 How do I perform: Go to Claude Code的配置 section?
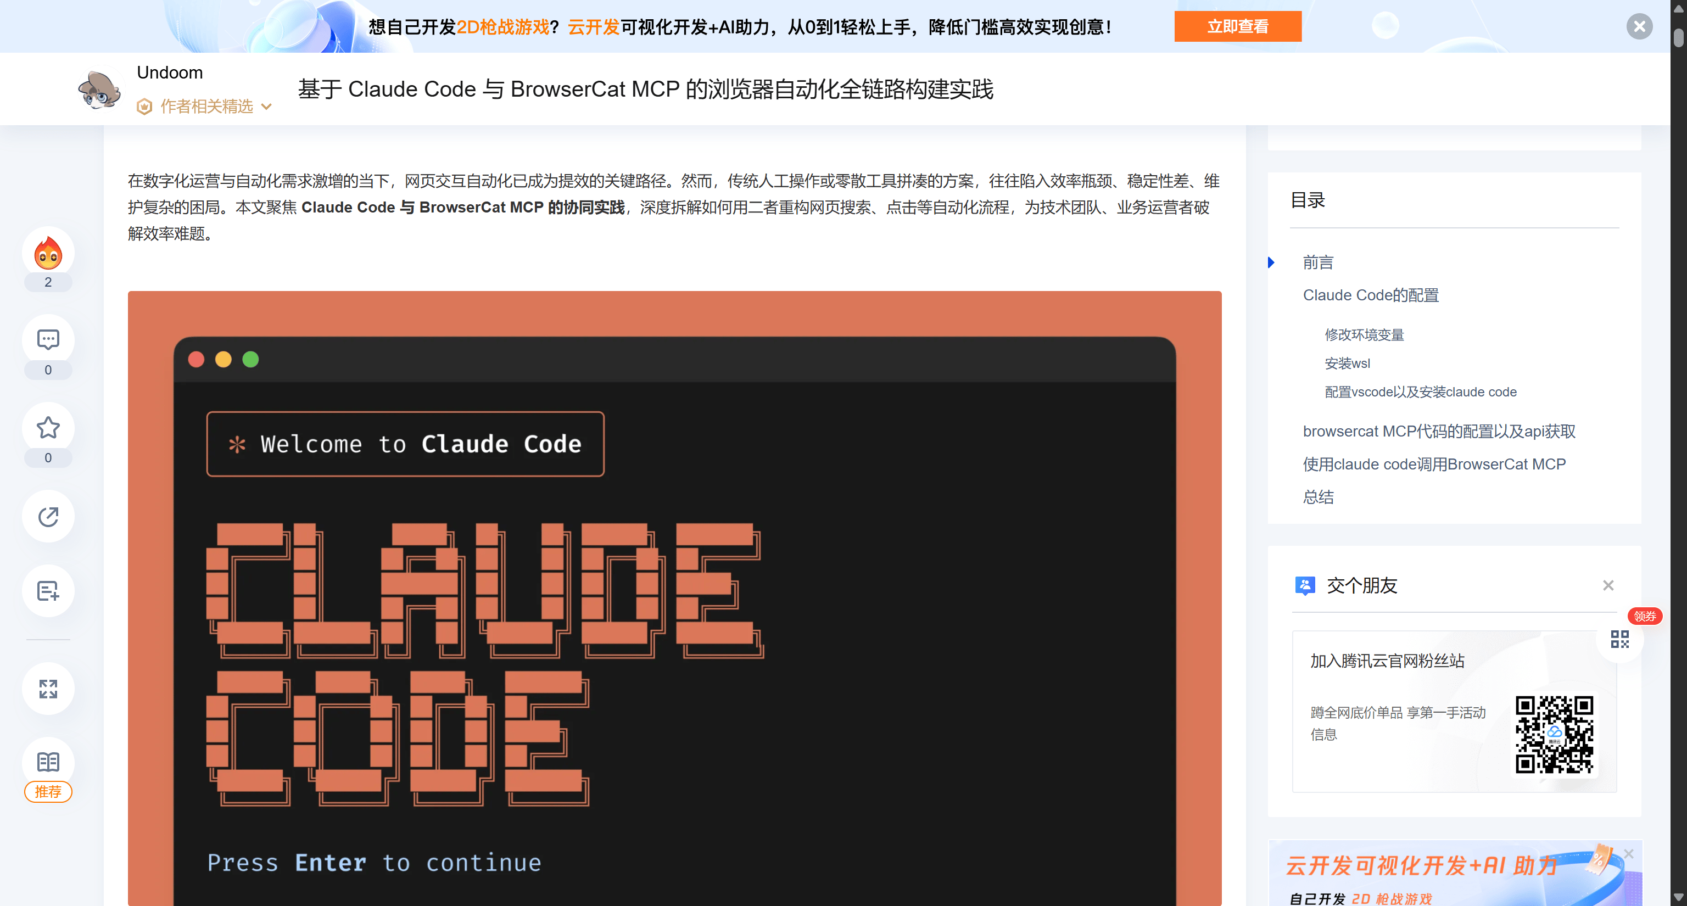(x=1370, y=295)
